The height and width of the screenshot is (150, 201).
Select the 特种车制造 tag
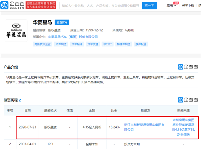coord(124,44)
